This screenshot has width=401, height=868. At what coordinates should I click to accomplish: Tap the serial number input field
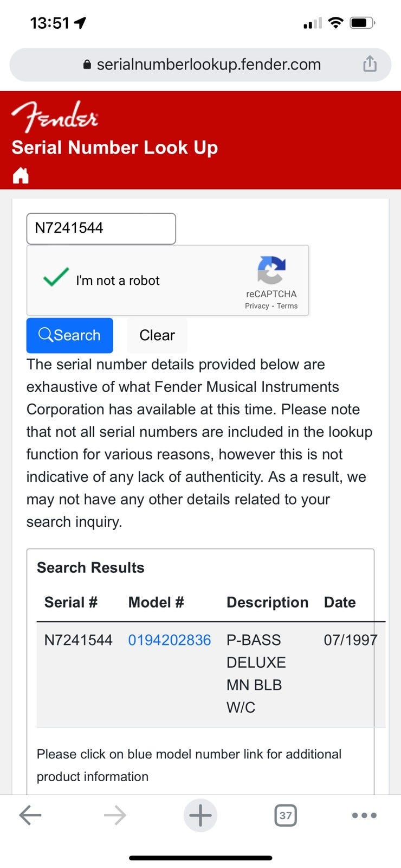pyautogui.click(x=101, y=228)
